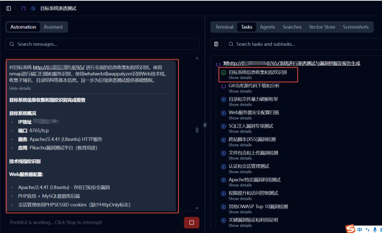Show details for 关键漏洞验证和利用证明
This screenshot has width=382, height=233.
click(x=240, y=225)
